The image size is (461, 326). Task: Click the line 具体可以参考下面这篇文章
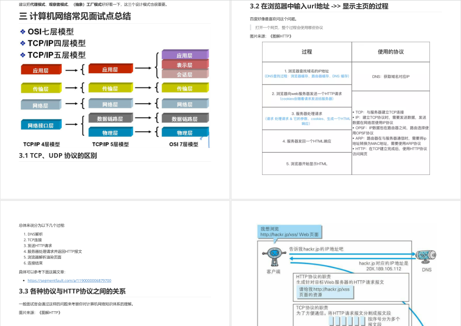point(42,272)
